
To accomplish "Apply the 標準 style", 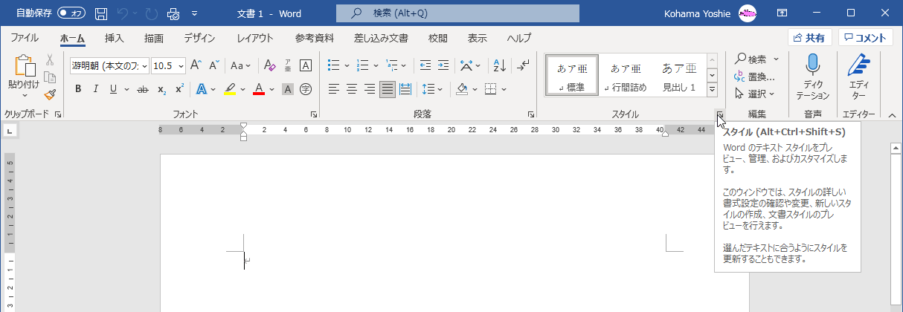I will coord(571,77).
